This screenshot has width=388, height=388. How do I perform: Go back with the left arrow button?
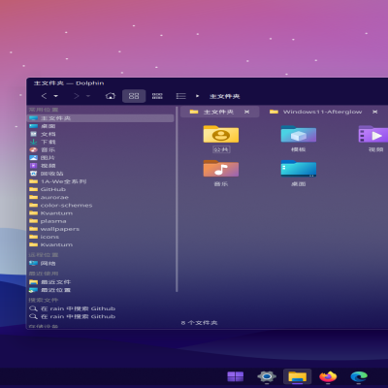click(45, 96)
